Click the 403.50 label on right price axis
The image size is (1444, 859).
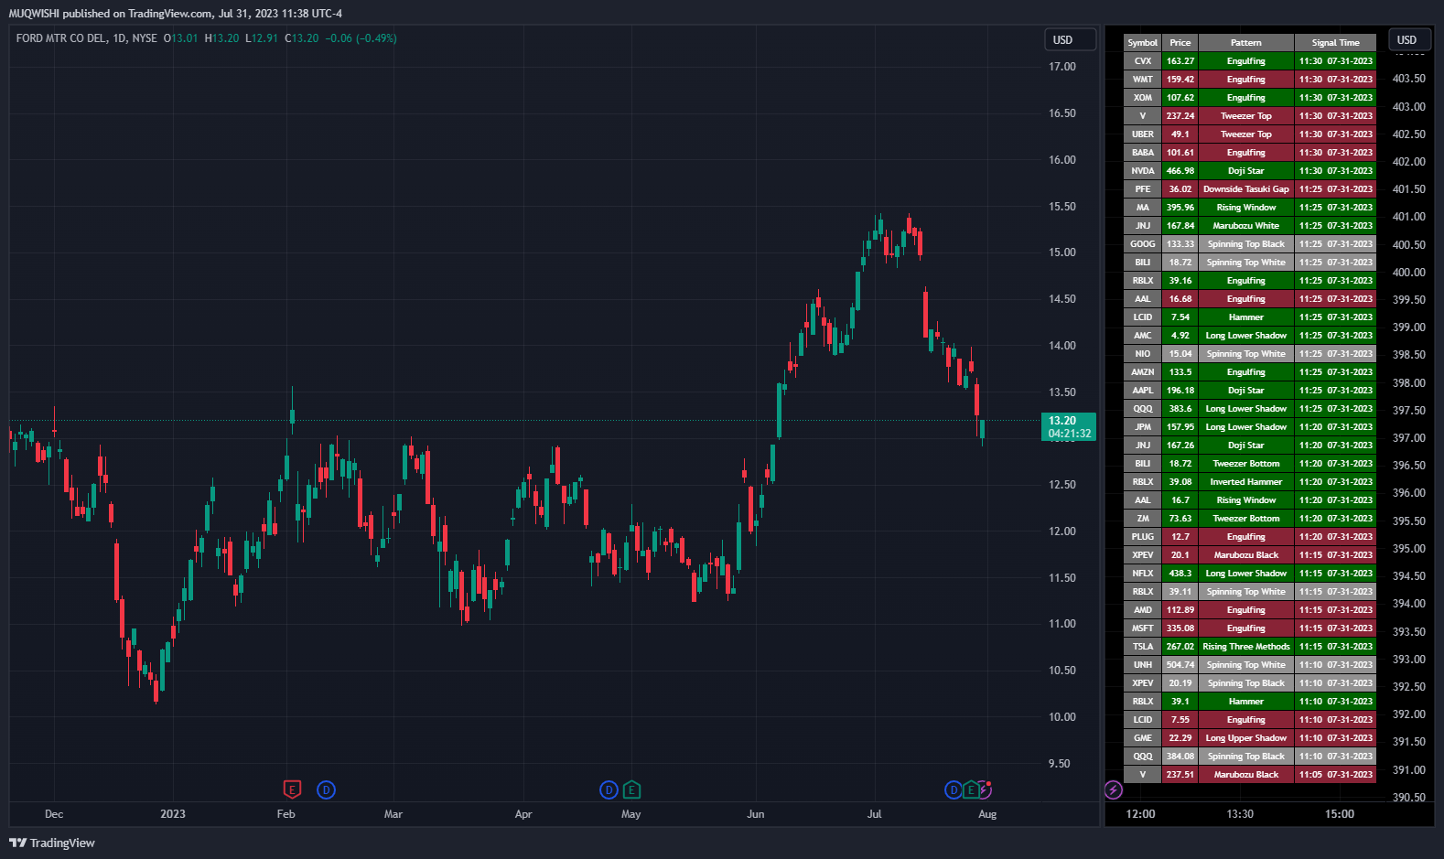pos(1409,79)
